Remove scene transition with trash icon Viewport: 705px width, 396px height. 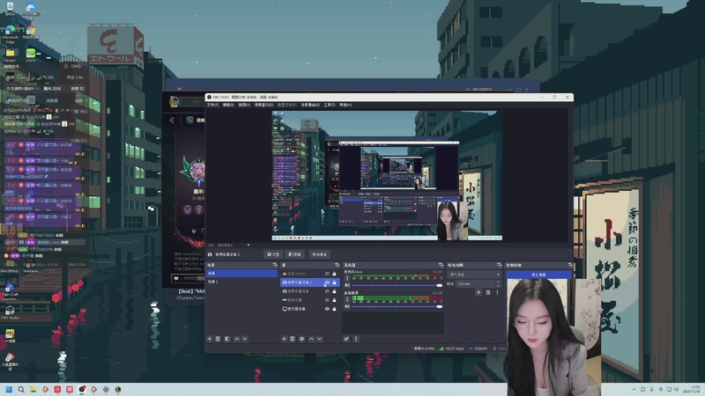[488, 292]
